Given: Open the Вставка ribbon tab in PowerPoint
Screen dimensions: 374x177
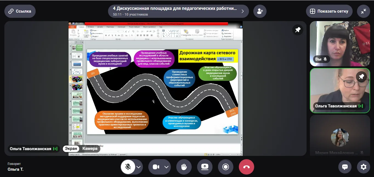Looking at the screenshot, I should [90, 27].
